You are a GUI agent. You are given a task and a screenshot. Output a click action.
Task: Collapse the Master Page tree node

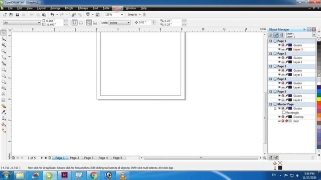pos(271,104)
